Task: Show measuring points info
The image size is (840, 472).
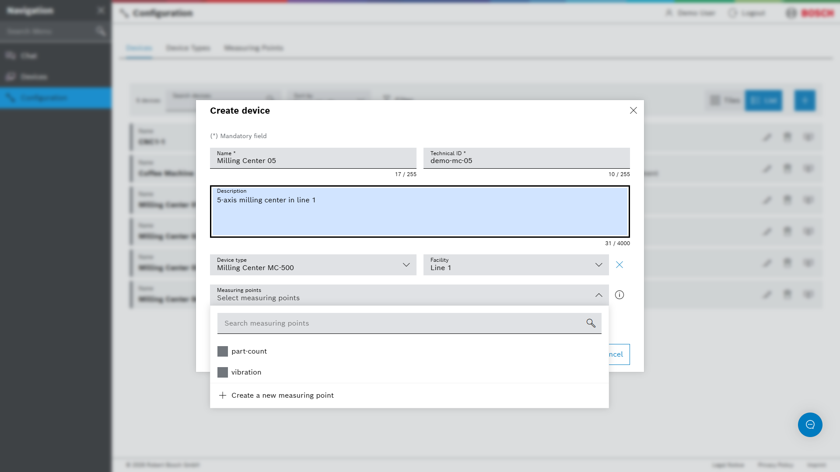Action: click(619, 295)
